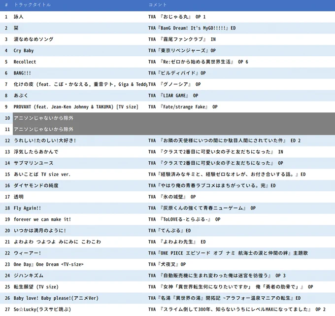This screenshot has width=335, height=316.
Task: Select track title 詠人
Action: point(18,17)
